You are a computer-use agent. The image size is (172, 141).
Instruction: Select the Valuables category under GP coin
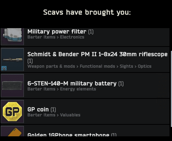pyautogui.click(x=70, y=115)
